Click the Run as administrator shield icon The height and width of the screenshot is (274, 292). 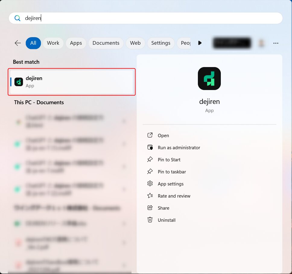click(x=150, y=147)
